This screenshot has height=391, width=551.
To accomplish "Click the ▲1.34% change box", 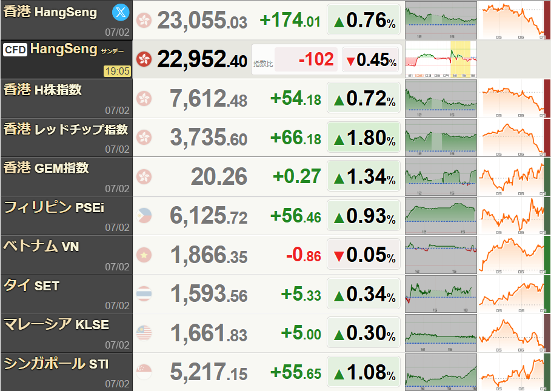I will [364, 176].
